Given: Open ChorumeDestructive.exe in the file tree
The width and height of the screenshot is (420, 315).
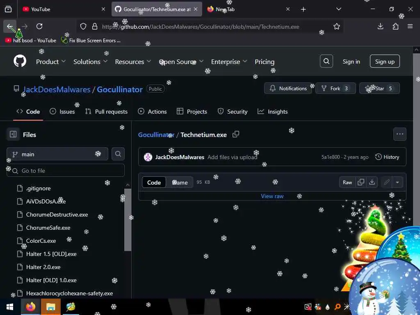Looking at the screenshot, I should point(57,215).
